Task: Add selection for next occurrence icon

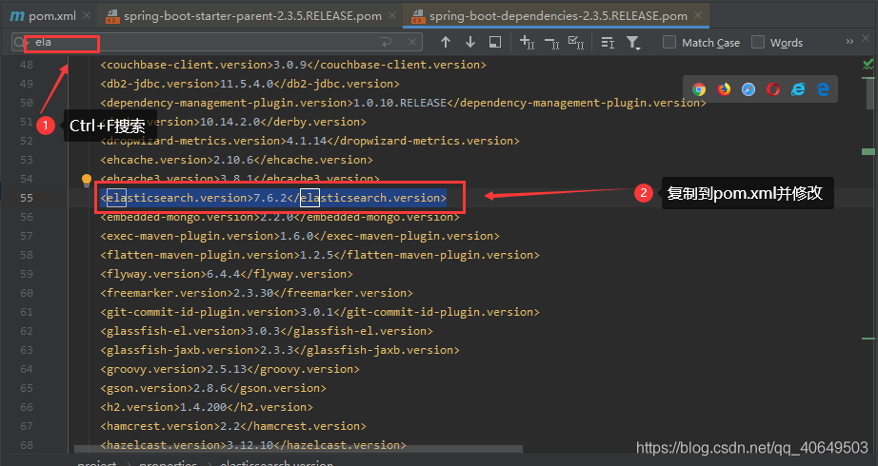Action: click(527, 43)
